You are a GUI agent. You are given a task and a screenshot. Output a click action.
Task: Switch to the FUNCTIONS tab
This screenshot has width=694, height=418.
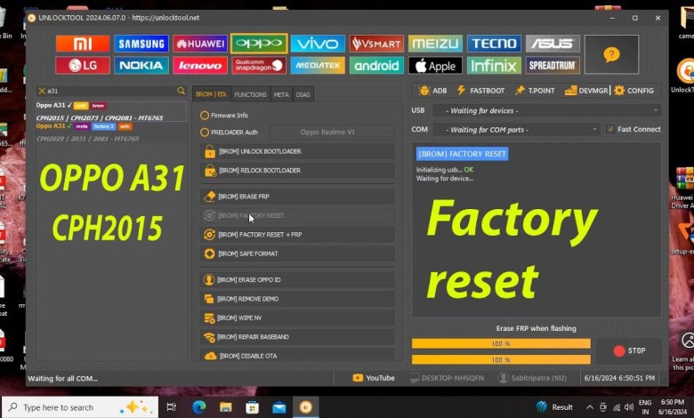coord(251,94)
